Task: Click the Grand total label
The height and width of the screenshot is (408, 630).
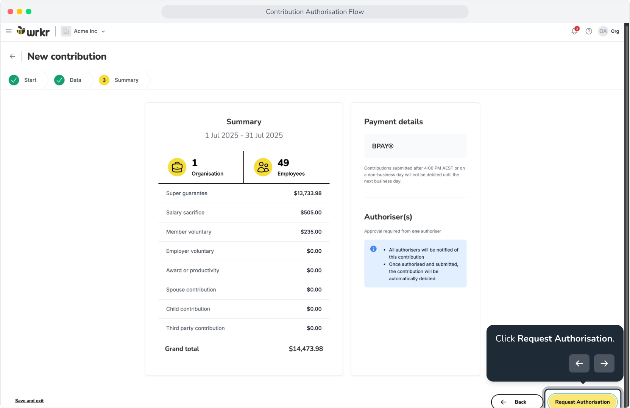Action: 182,349
